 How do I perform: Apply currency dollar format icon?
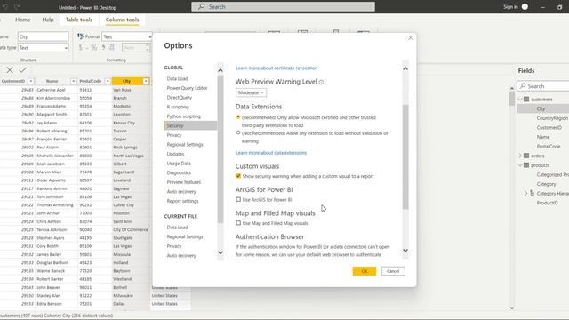coord(81,47)
